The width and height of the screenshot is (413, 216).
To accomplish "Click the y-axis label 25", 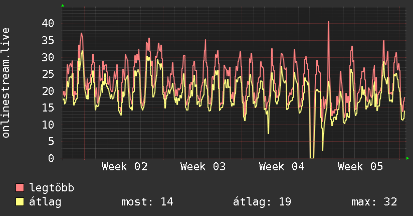I will (48, 74).
